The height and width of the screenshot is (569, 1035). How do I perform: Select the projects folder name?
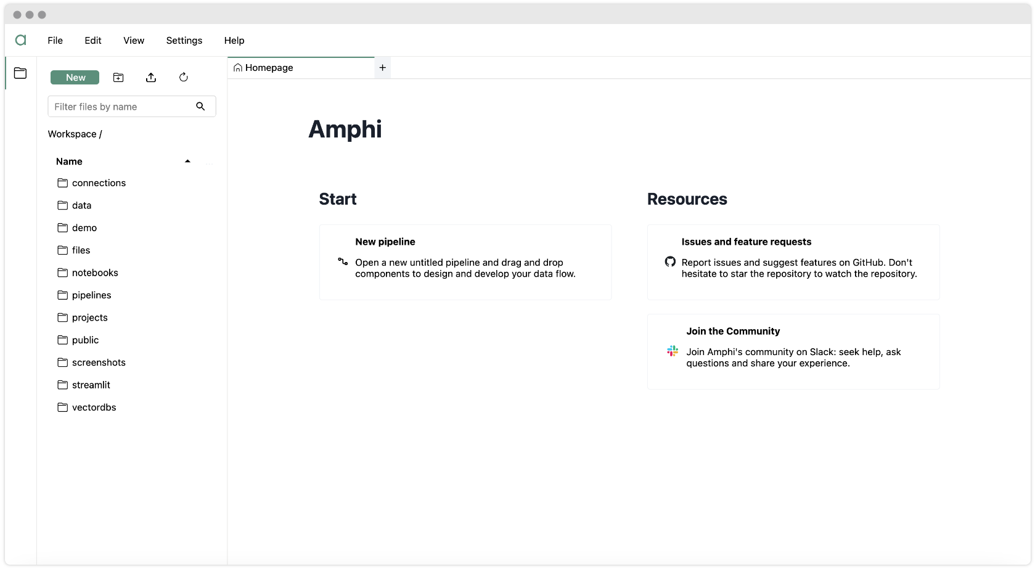pyautogui.click(x=89, y=317)
